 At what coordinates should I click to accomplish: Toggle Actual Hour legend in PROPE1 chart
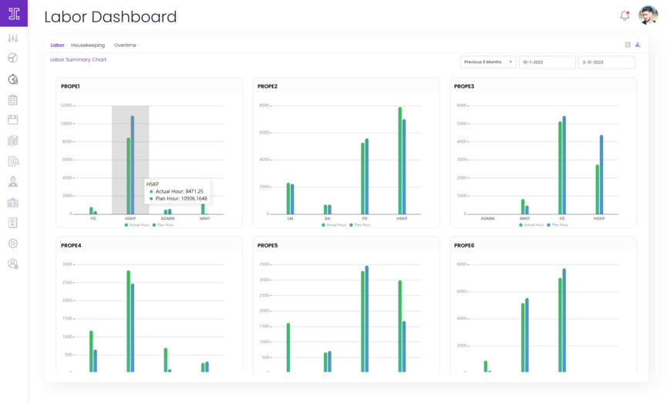click(x=137, y=224)
